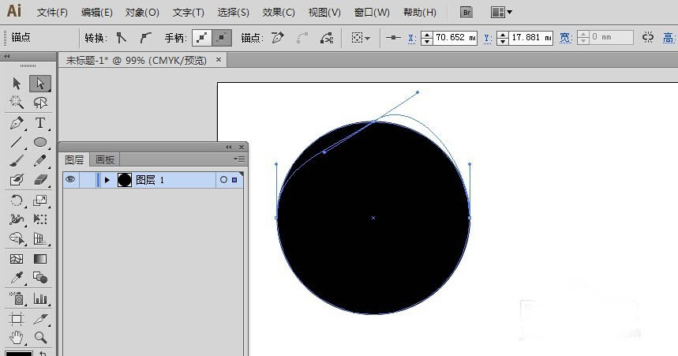Viewport: 678px width, 356px height.
Task: Close the 未标题-1 document tab
Action: coord(219,60)
